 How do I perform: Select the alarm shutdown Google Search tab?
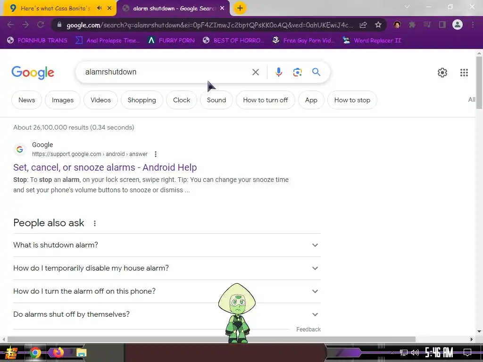(174, 8)
